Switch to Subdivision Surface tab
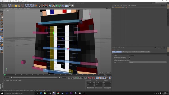The width and height of the screenshot is (169, 95). coord(145,52)
